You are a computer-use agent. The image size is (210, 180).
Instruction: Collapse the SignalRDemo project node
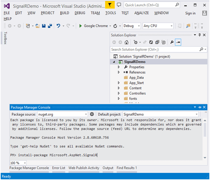(114, 62)
